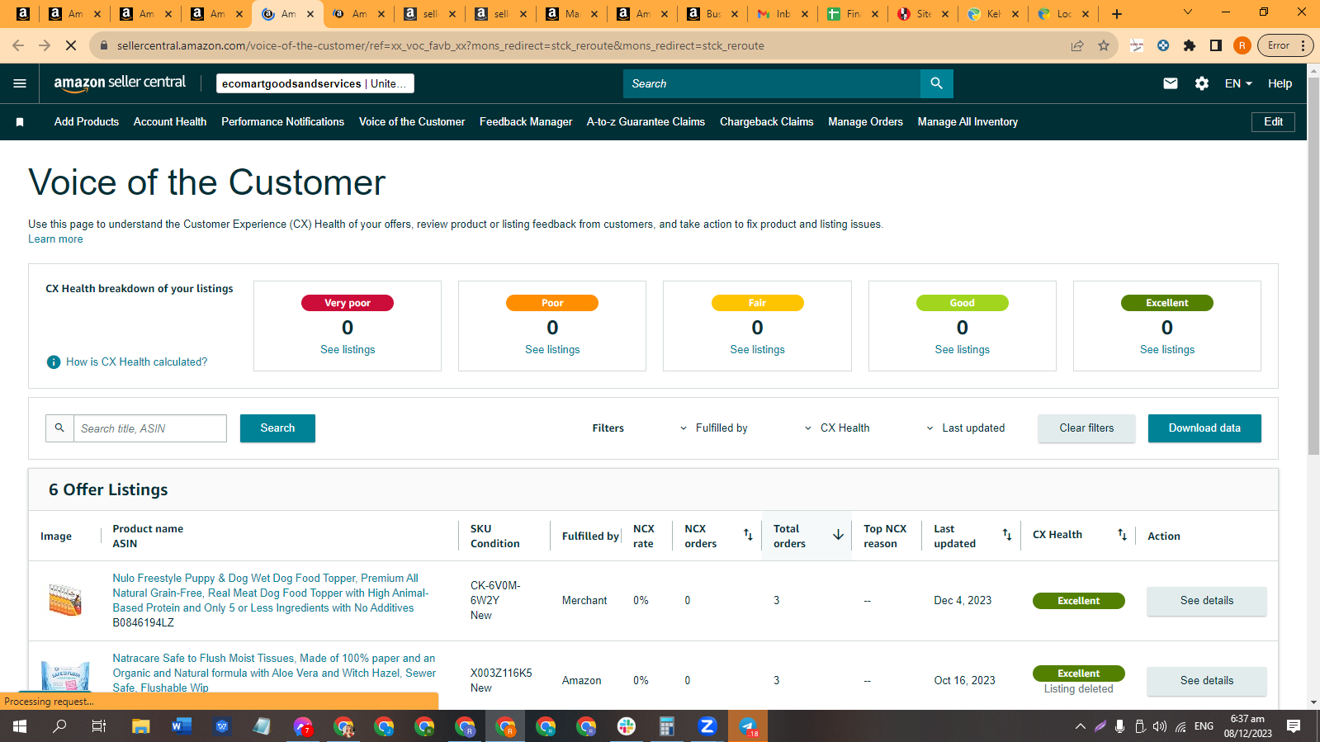
Task: Open the Seller Central hamburger menu
Action: tap(20, 83)
